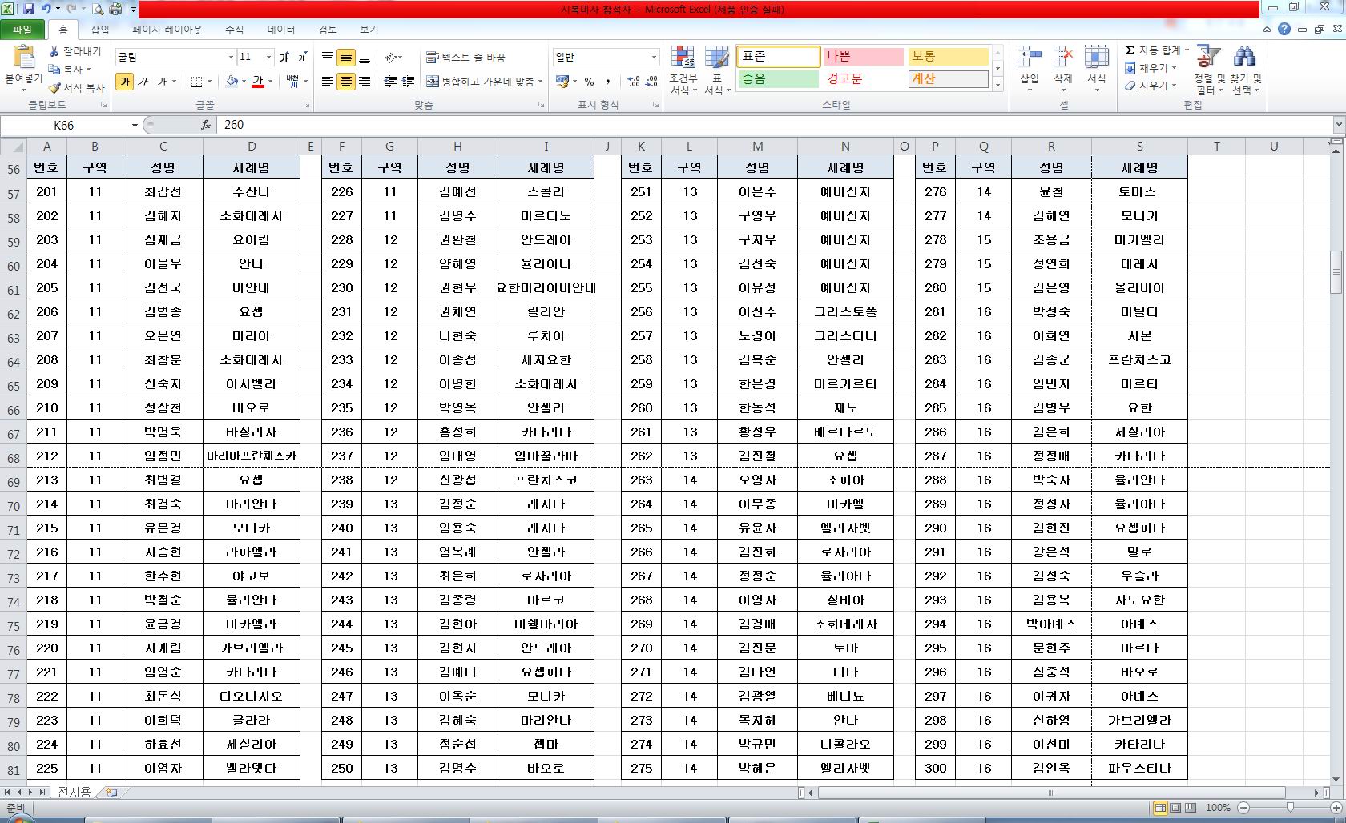This screenshot has height=823, width=1346.
Task: Switch to page layout view in status bar
Action: click(1175, 808)
